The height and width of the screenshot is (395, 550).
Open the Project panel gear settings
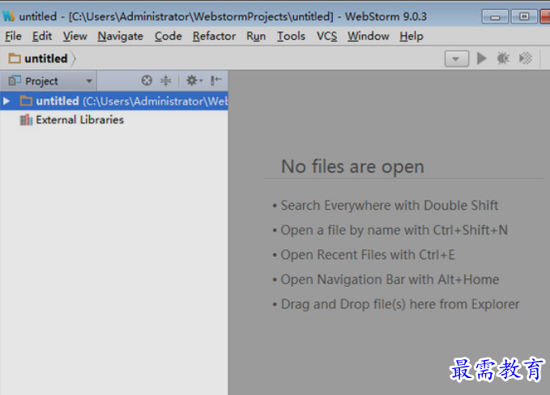193,80
